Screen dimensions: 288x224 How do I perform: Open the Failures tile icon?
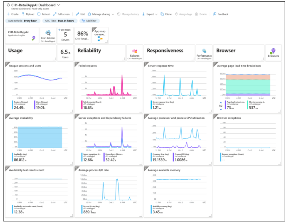pyautogui.click(x=135, y=51)
